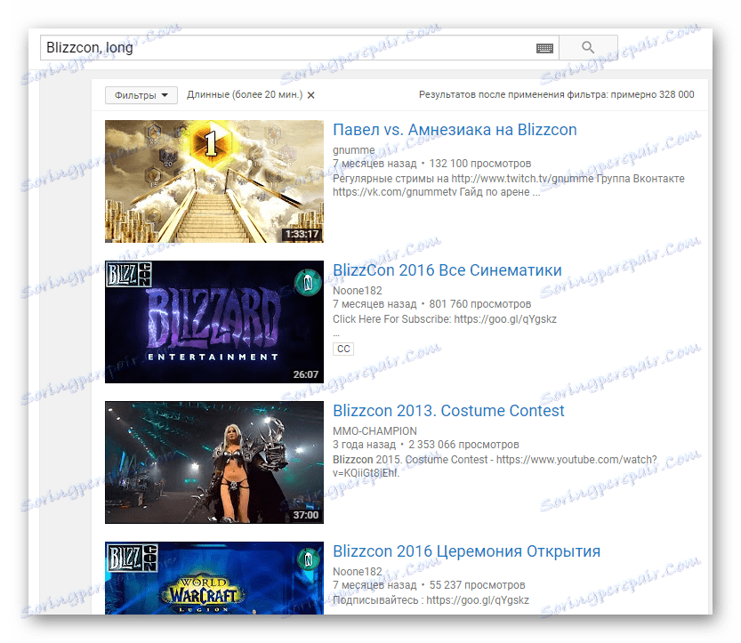Click the 37:00 duration badge
The width and height of the screenshot is (741, 643).
click(x=306, y=515)
